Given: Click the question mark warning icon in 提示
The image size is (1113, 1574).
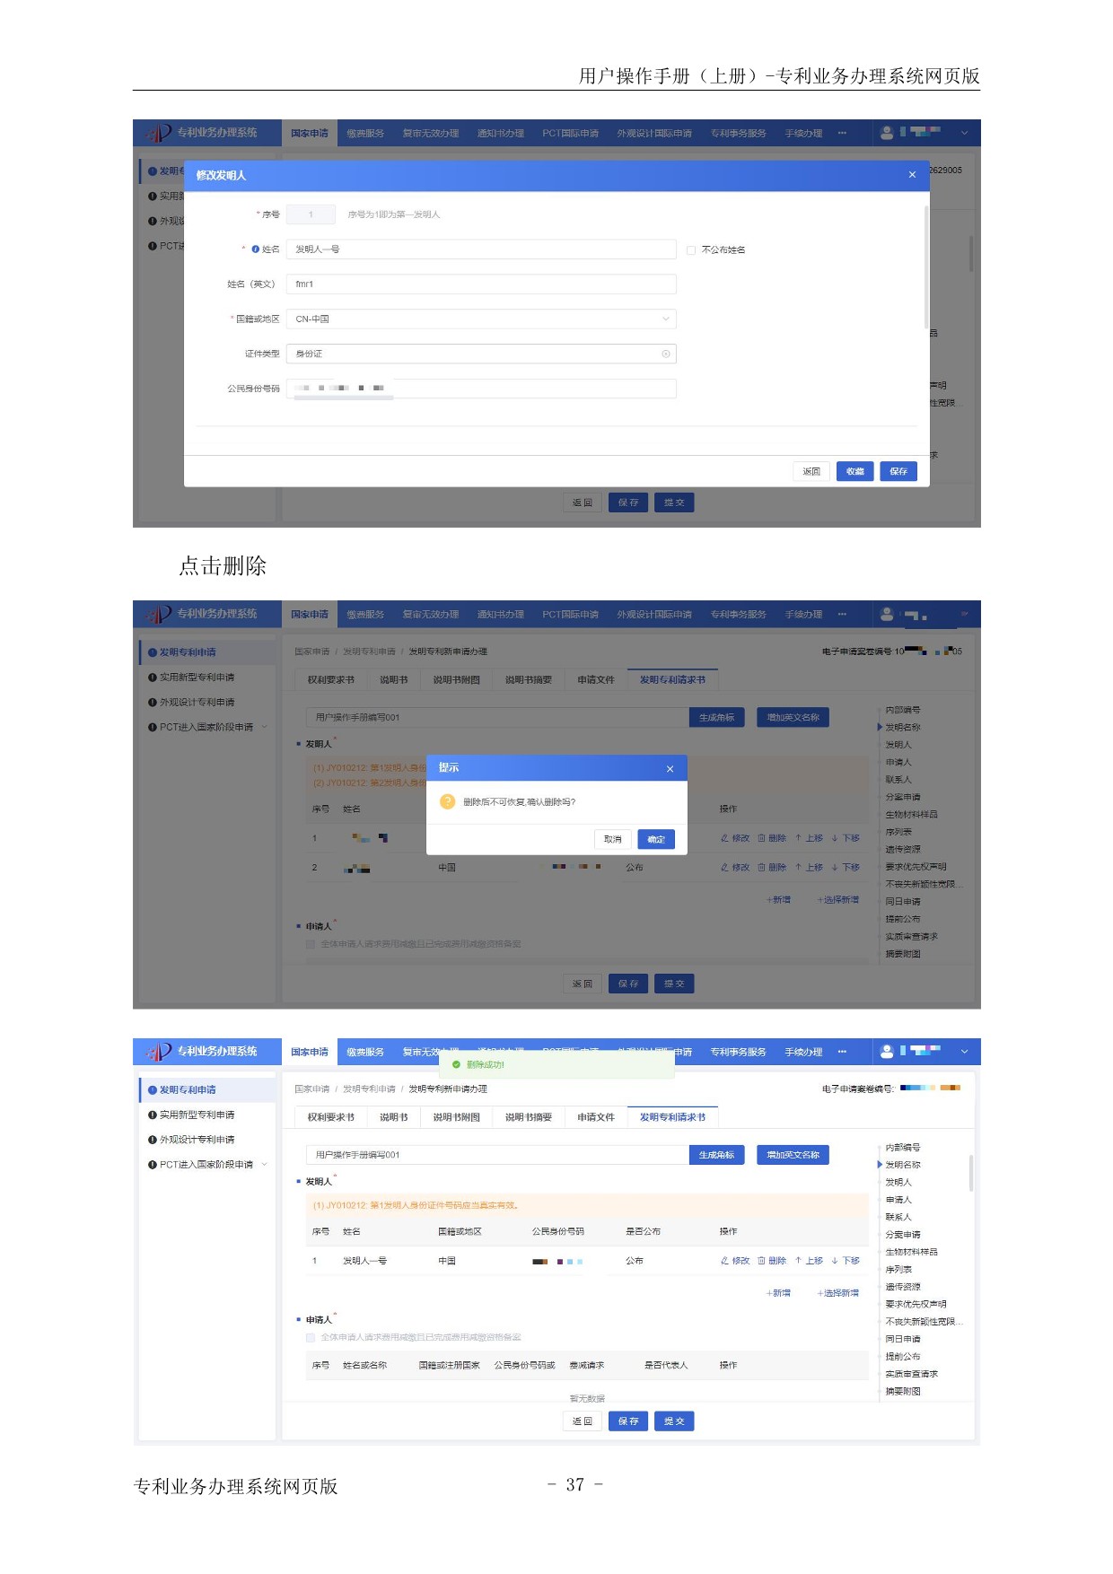Looking at the screenshot, I should 447,801.
